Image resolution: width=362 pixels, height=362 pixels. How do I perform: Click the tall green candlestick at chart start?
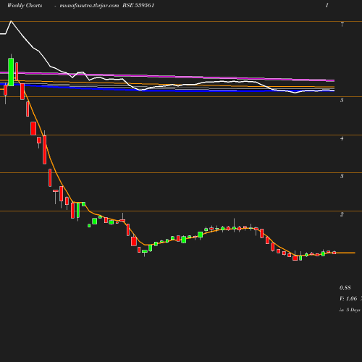11,72
